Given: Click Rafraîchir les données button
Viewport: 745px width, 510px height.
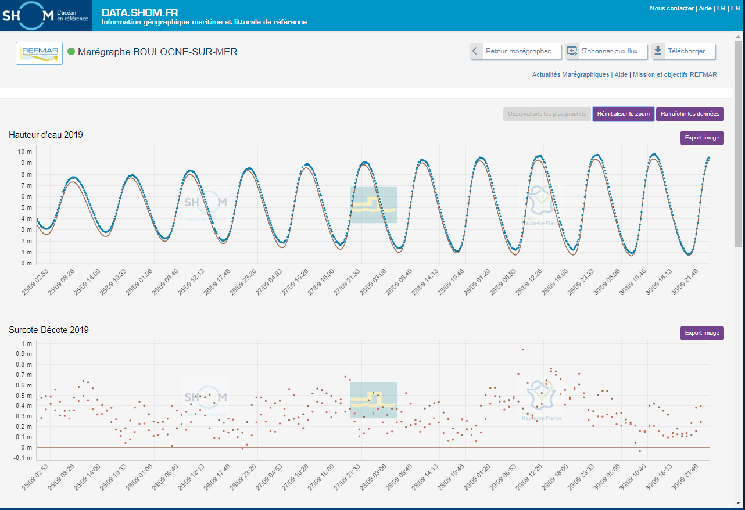Looking at the screenshot, I should (x=690, y=114).
